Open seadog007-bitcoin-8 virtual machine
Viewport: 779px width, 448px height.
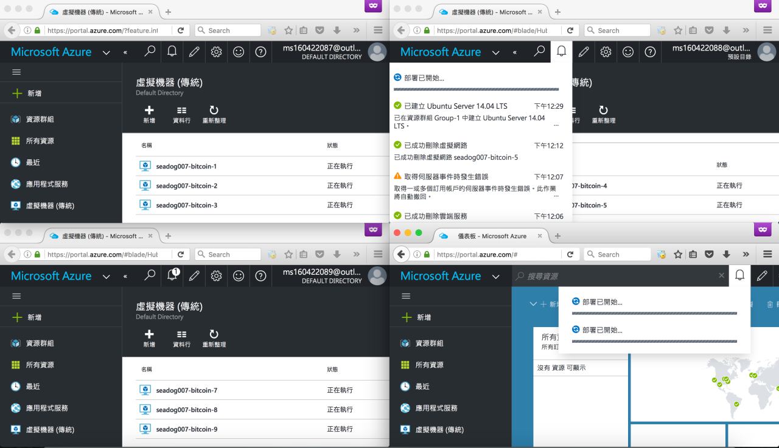[x=186, y=410]
